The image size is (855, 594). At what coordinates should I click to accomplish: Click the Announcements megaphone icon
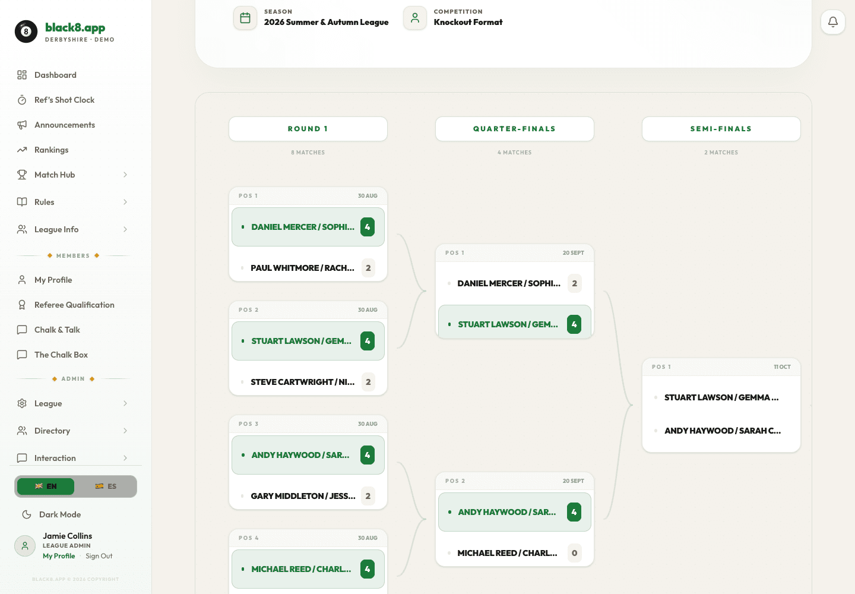point(22,125)
